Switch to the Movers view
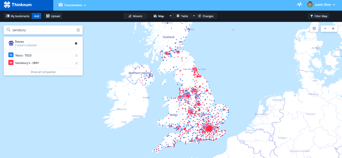This screenshot has height=158, width=342. (135, 16)
